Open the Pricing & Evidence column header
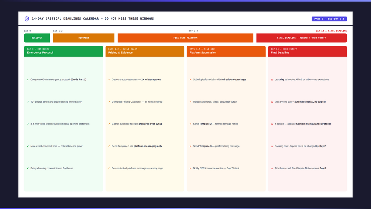This screenshot has height=209, width=371. point(145,51)
